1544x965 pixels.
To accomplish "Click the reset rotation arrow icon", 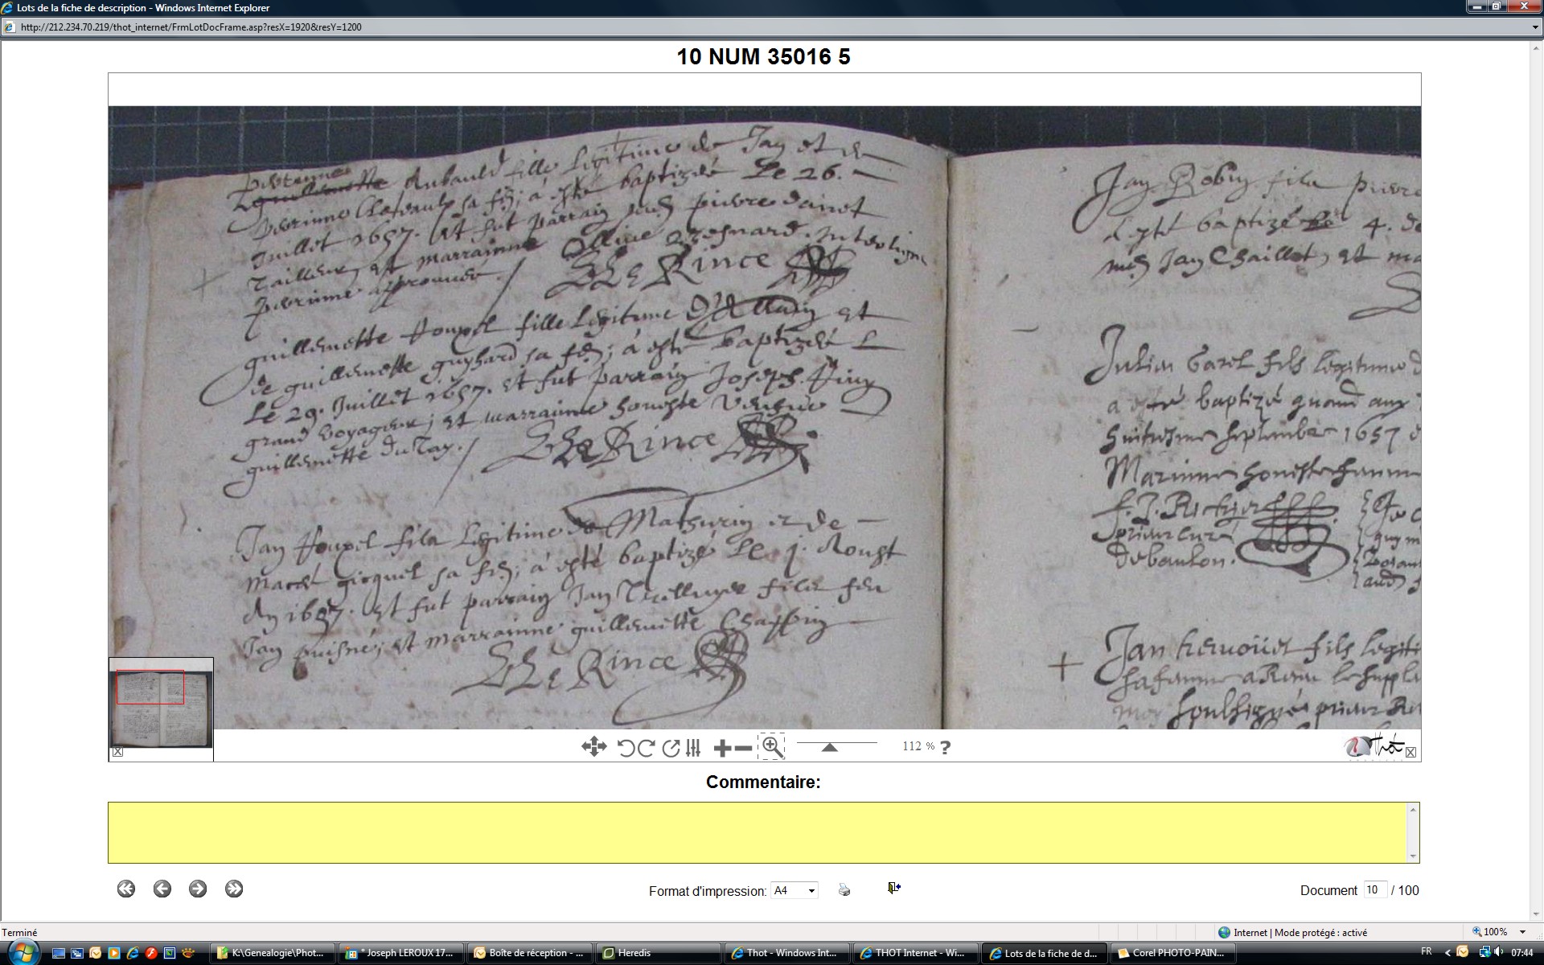I will (x=671, y=748).
